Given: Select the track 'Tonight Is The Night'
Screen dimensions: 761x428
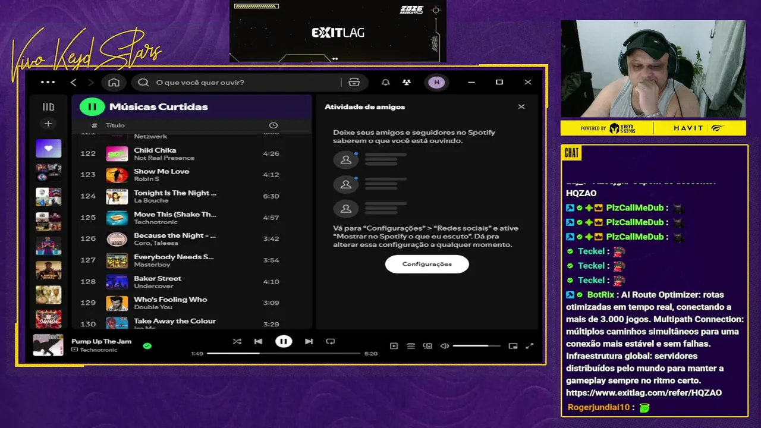Looking at the screenshot, I should (x=175, y=193).
